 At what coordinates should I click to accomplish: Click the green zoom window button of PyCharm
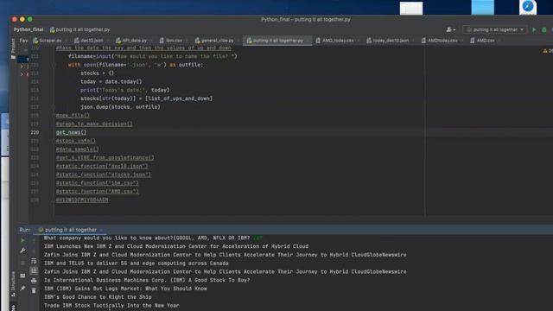coord(30,19)
